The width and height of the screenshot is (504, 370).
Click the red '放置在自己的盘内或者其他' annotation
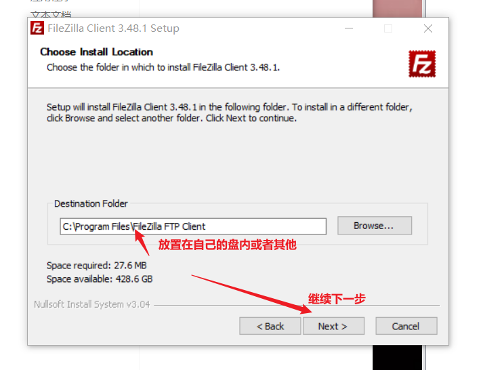[x=227, y=245]
